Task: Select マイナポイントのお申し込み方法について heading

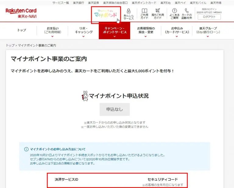Action: [58, 149]
